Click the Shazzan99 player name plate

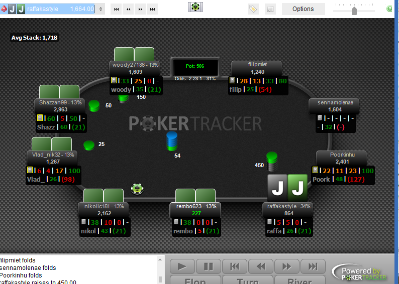pyautogui.click(x=60, y=106)
